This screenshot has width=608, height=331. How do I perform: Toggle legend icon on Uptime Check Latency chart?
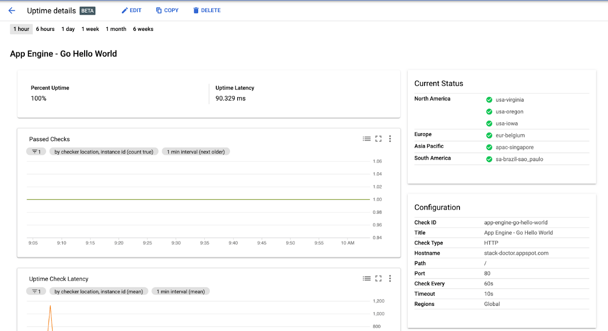click(367, 278)
